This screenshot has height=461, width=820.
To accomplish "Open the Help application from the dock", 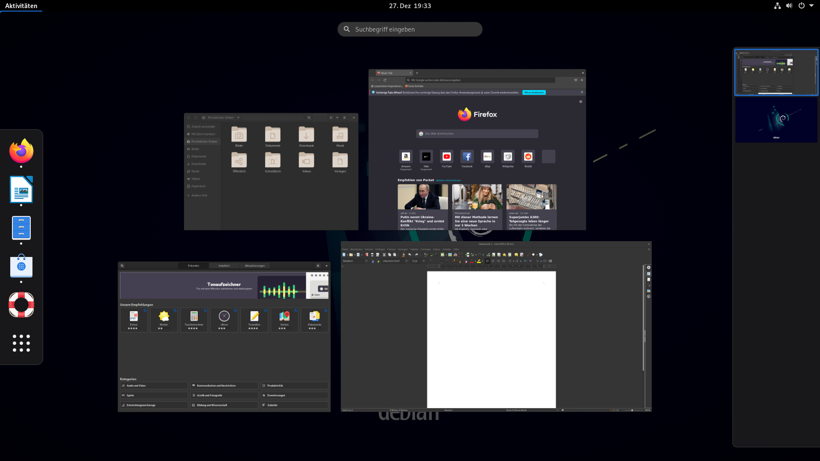I will point(21,304).
